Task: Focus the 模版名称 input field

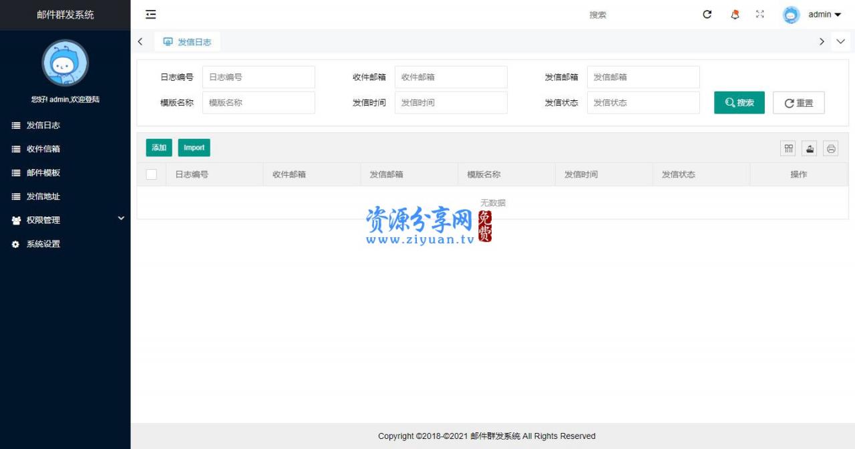Action: [x=259, y=102]
